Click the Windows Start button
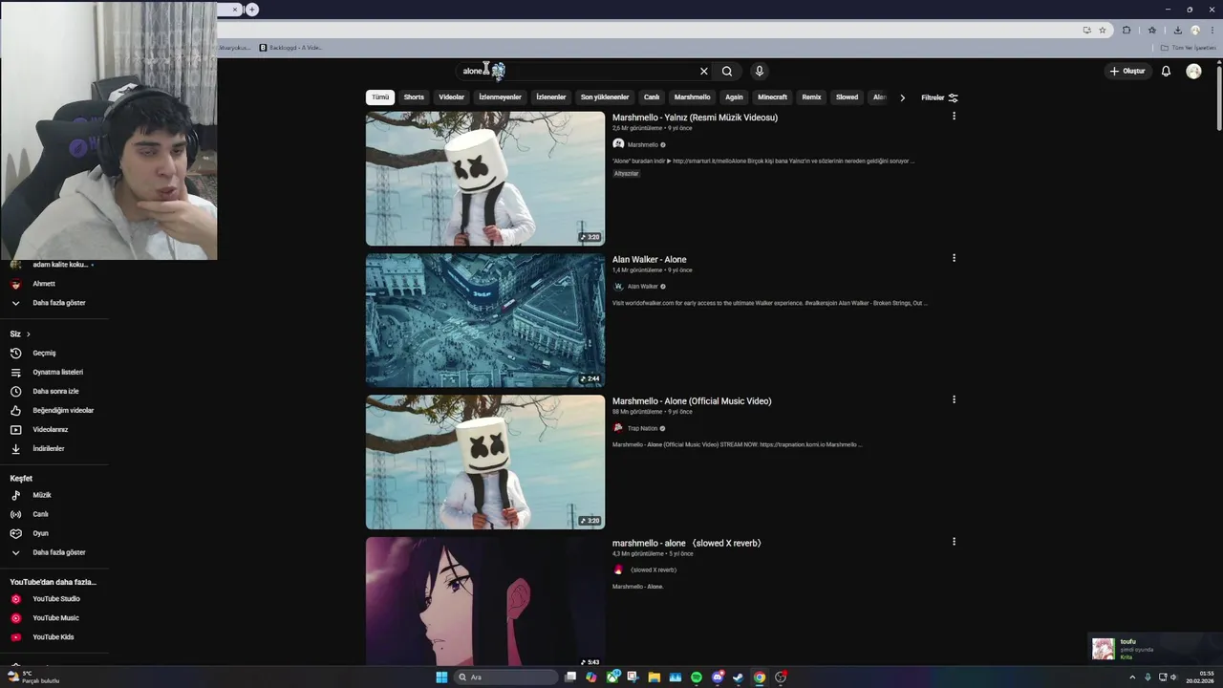Screen dimensions: 1223x688 click(x=441, y=677)
